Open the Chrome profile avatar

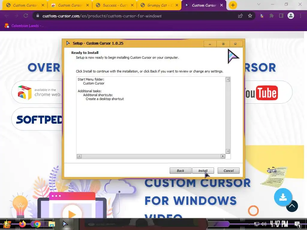291,16
